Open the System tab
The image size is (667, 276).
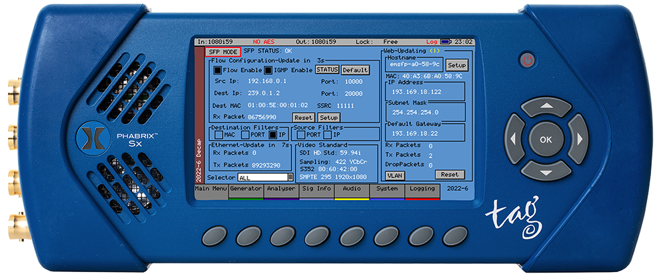[387, 191]
